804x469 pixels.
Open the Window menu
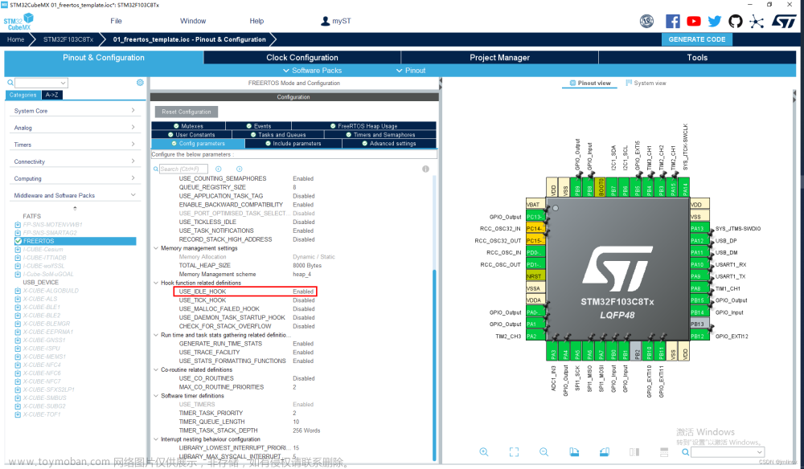(193, 21)
